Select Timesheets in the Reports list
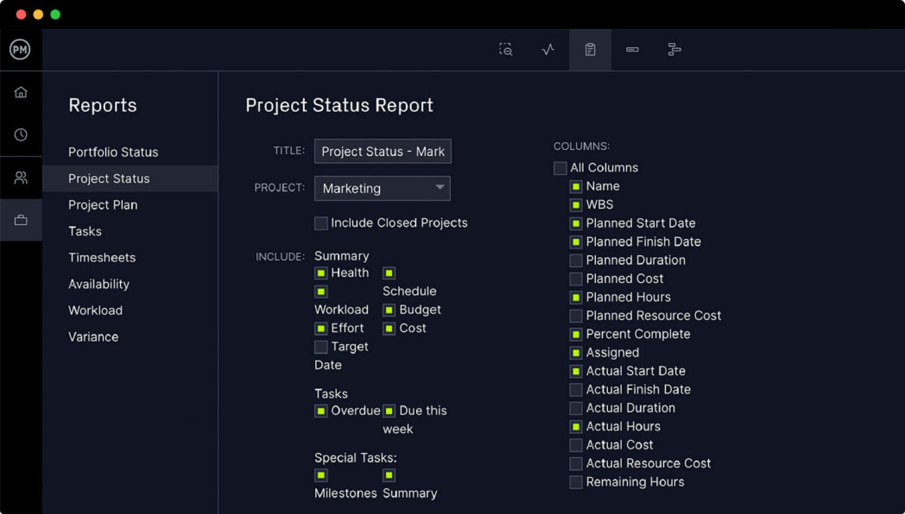 point(102,258)
